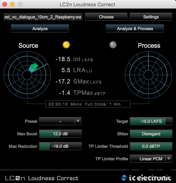Click the Source heading label

coord(28,45)
